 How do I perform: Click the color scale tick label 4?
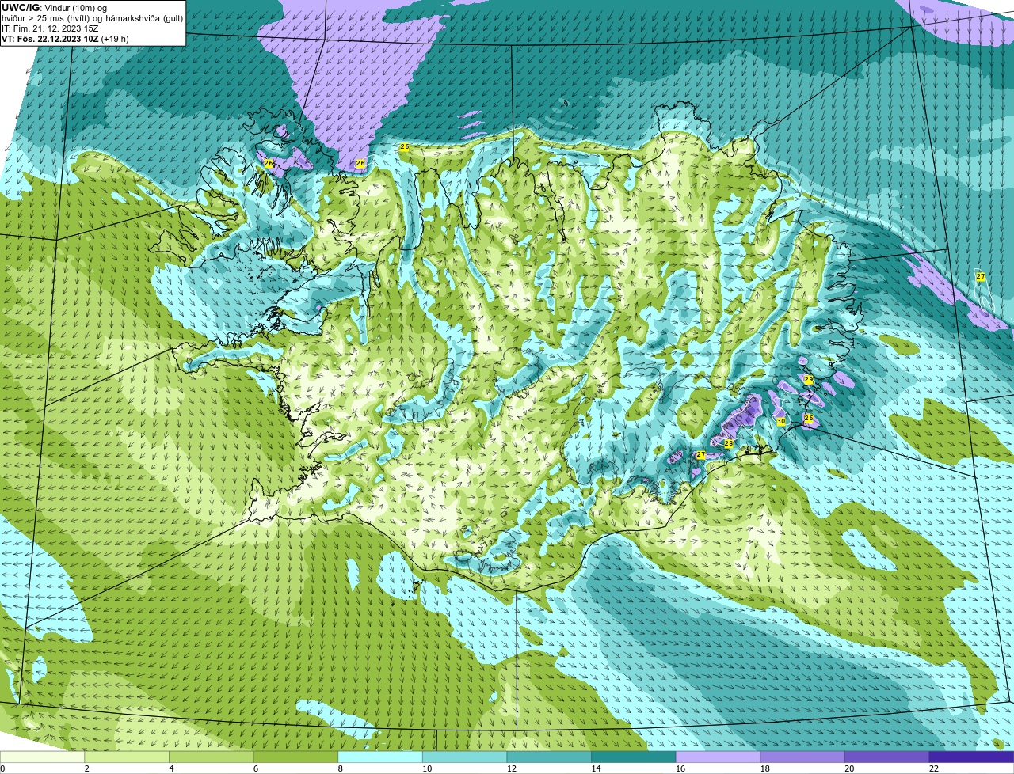171,768
